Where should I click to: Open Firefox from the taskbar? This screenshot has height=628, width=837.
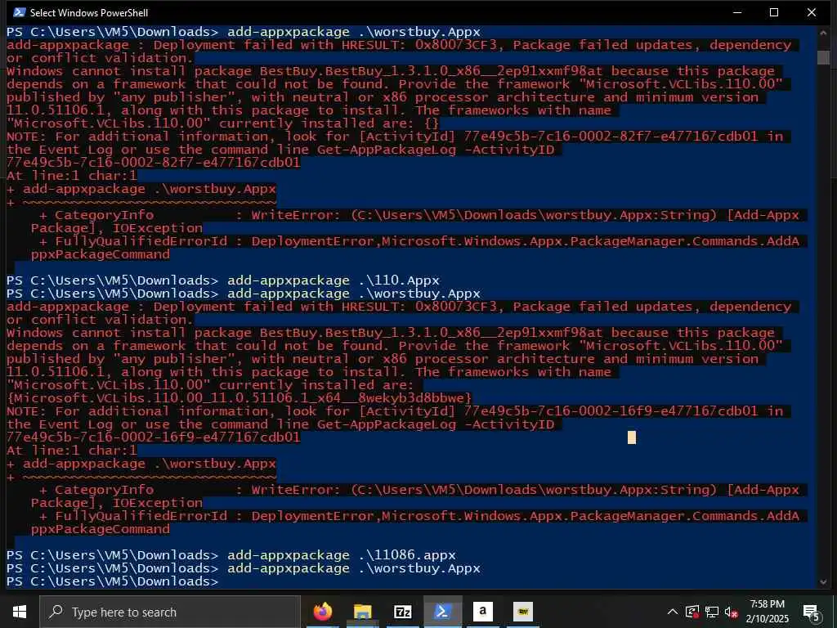tap(322, 612)
